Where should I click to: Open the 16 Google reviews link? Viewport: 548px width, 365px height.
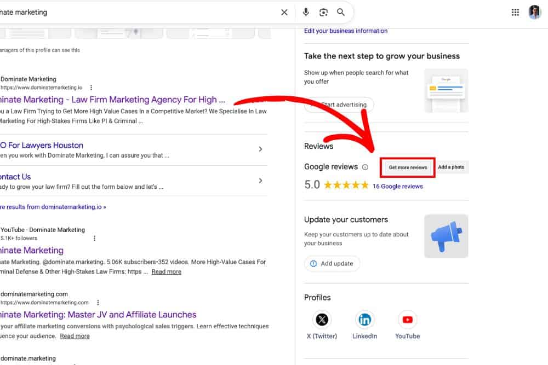point(398,187)
